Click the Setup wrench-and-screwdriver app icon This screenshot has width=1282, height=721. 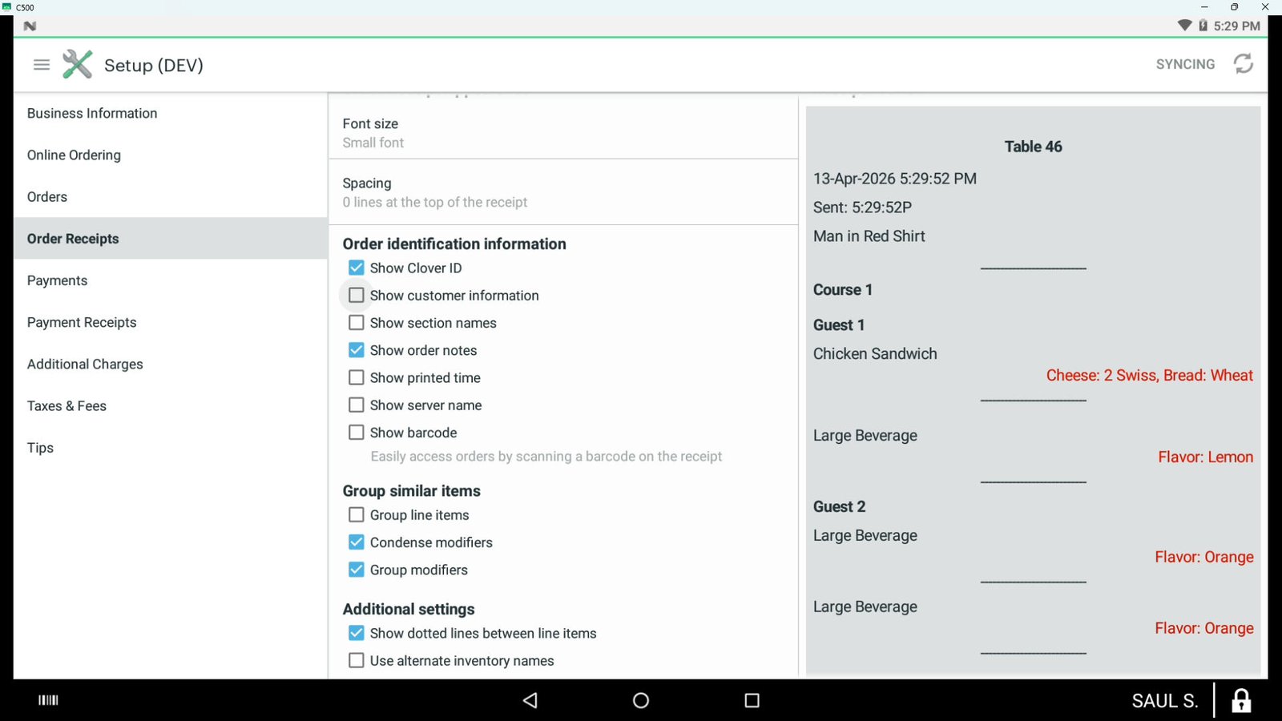point(78,65)
